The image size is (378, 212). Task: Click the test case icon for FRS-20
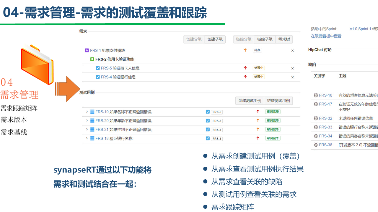(92, 121)
